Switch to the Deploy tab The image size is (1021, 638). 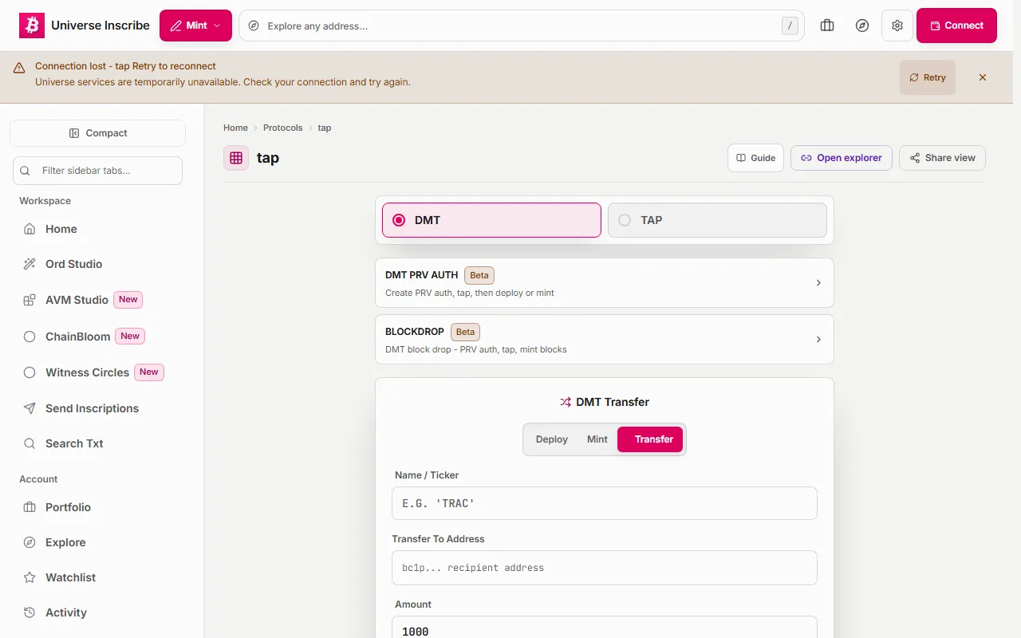(x=552, y=439)
